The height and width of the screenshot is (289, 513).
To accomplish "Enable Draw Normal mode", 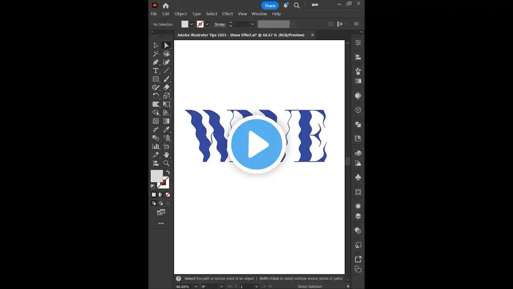I will (154, 203).
